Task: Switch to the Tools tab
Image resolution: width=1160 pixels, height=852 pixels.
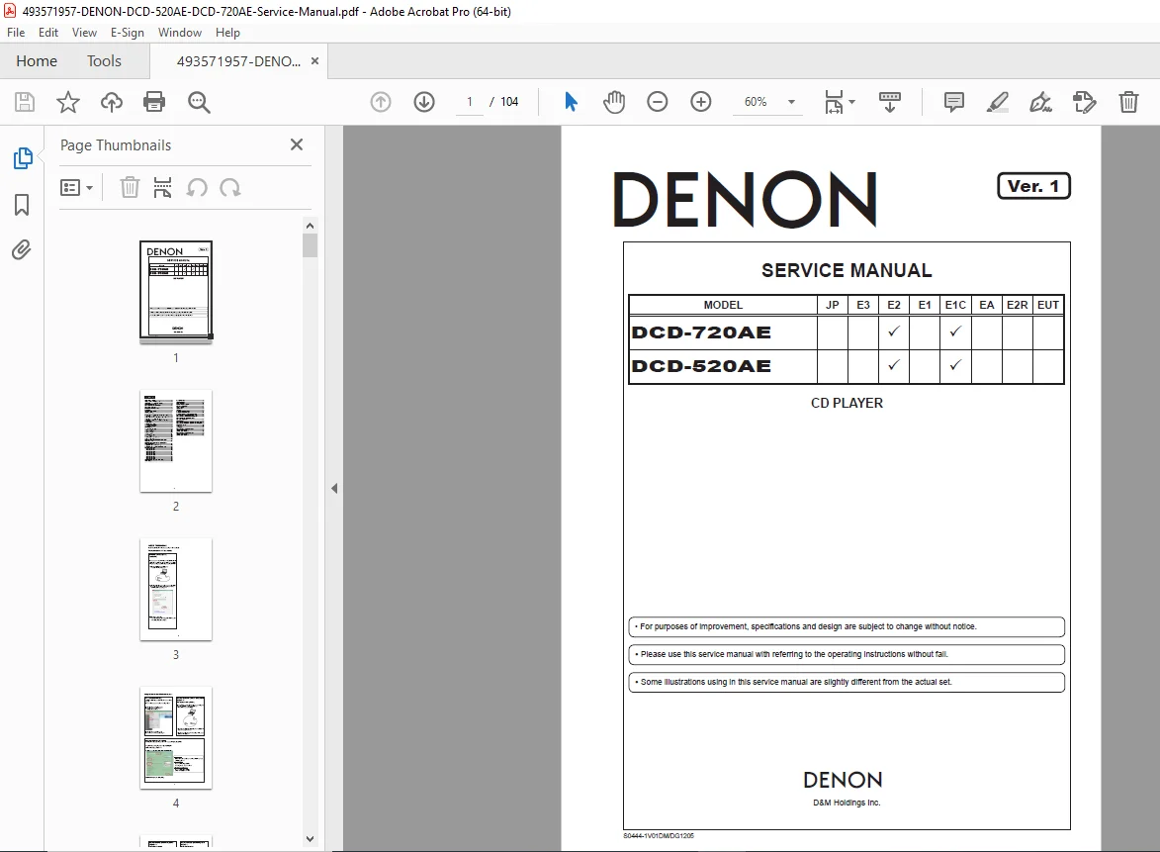Action: pos(104,61)
